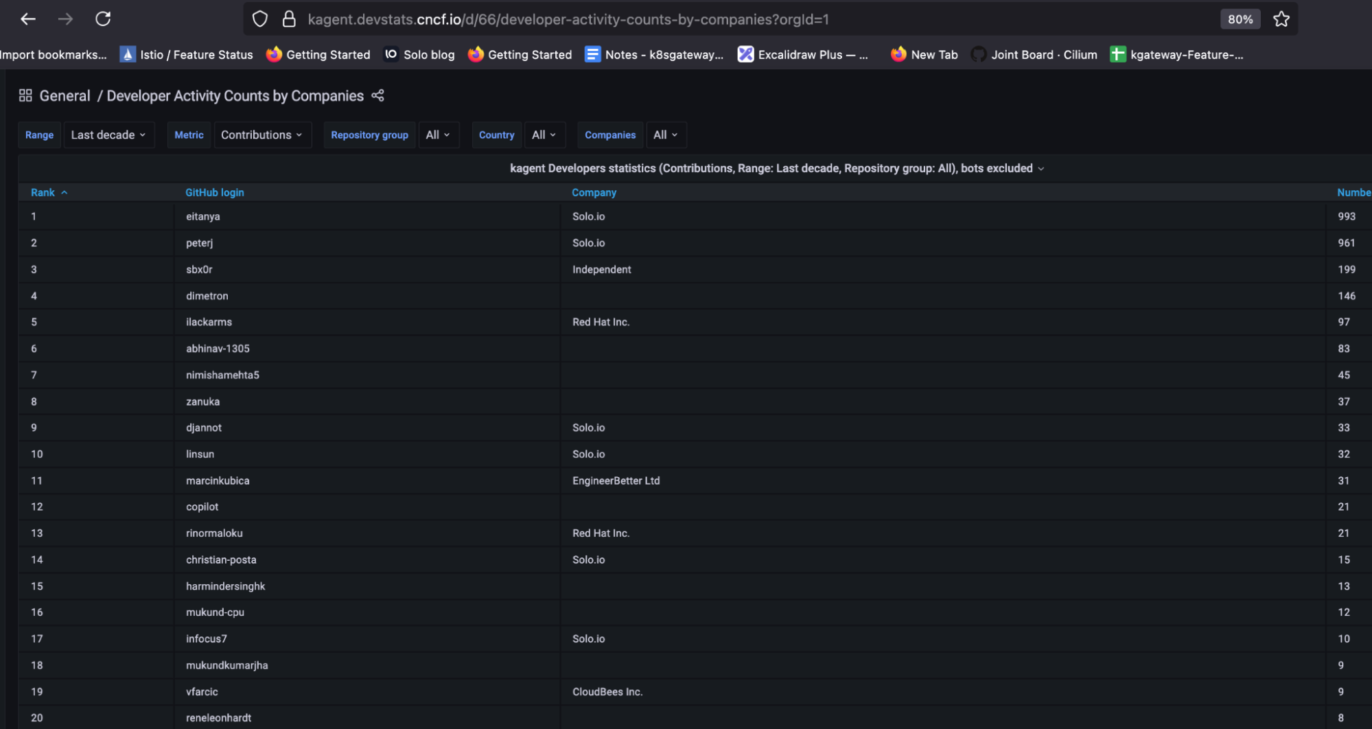Click the 961 contributions value
This screenshot has width=1372, height=729.
click(1347, 243)
